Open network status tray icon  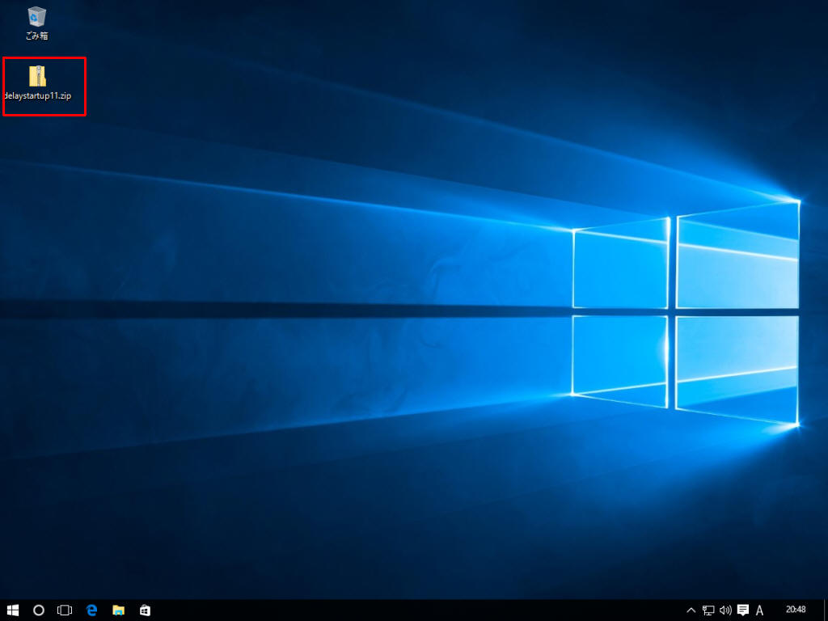point(708,610)
